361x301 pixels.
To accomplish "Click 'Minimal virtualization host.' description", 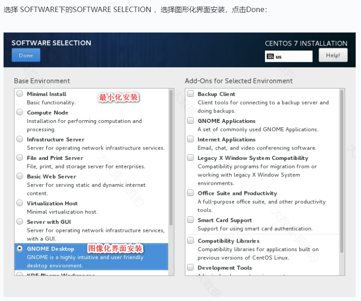I will 62,212.
